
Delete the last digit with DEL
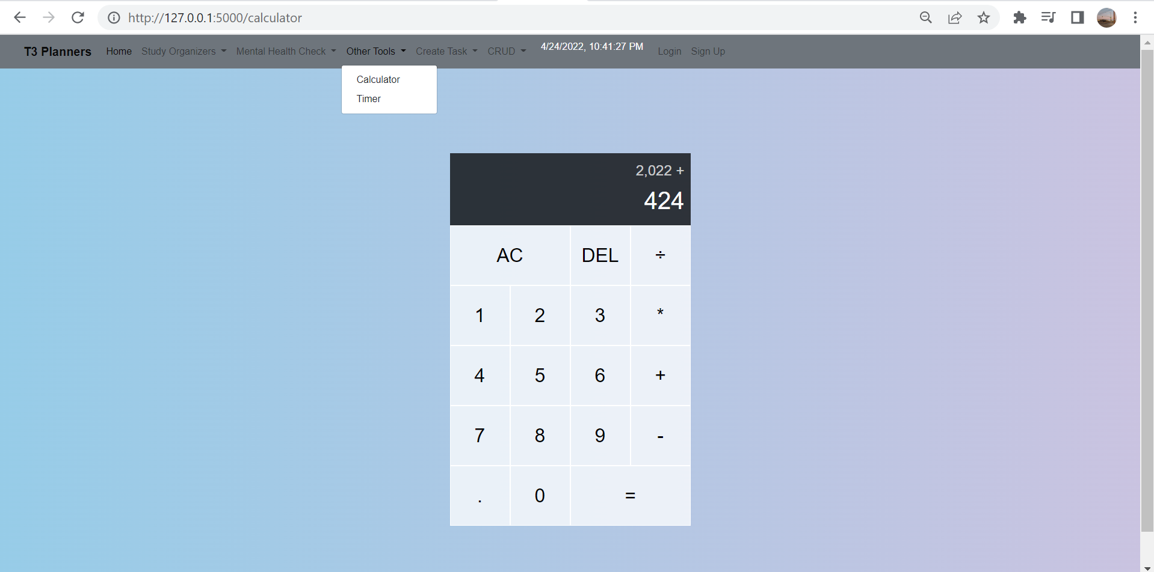(600, 255)
